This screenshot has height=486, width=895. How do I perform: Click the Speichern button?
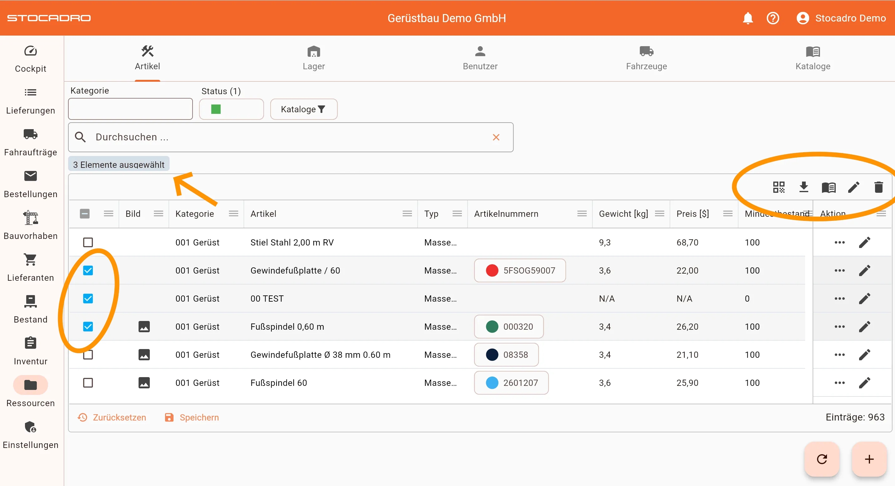point(192,417)
